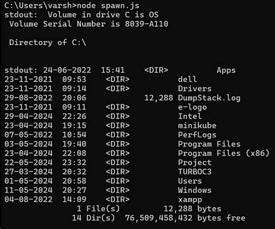This screenshot has height=229, width=275.
Task: Select the e-logo directory name
Action: 192,107
